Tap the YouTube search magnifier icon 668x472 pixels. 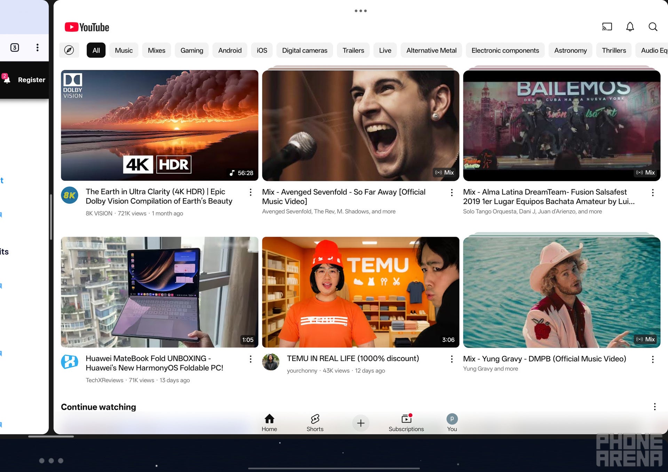click(653, 27)
